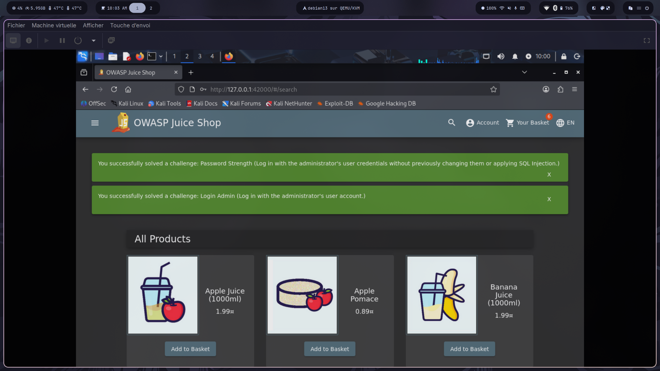
Task: Open the Firefox extensions panel
Action: pos(560,89)
